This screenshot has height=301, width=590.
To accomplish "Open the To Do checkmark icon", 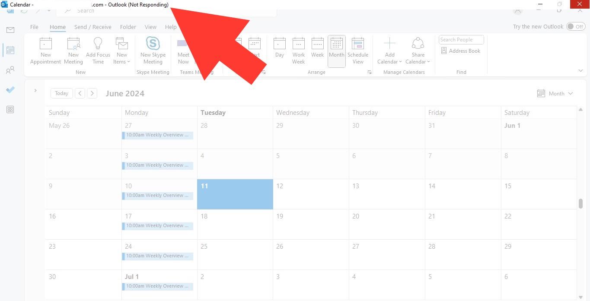I will [x=10, y=90].
